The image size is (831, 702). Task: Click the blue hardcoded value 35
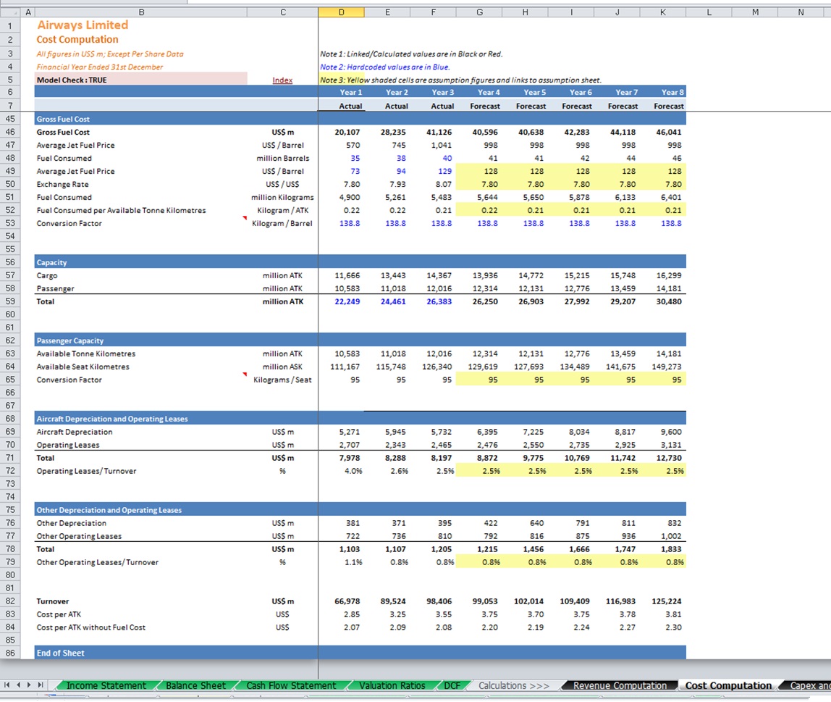(x=355, y=158)
